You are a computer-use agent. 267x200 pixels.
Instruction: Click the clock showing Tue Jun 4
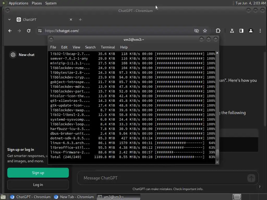(x=251, y=3)
